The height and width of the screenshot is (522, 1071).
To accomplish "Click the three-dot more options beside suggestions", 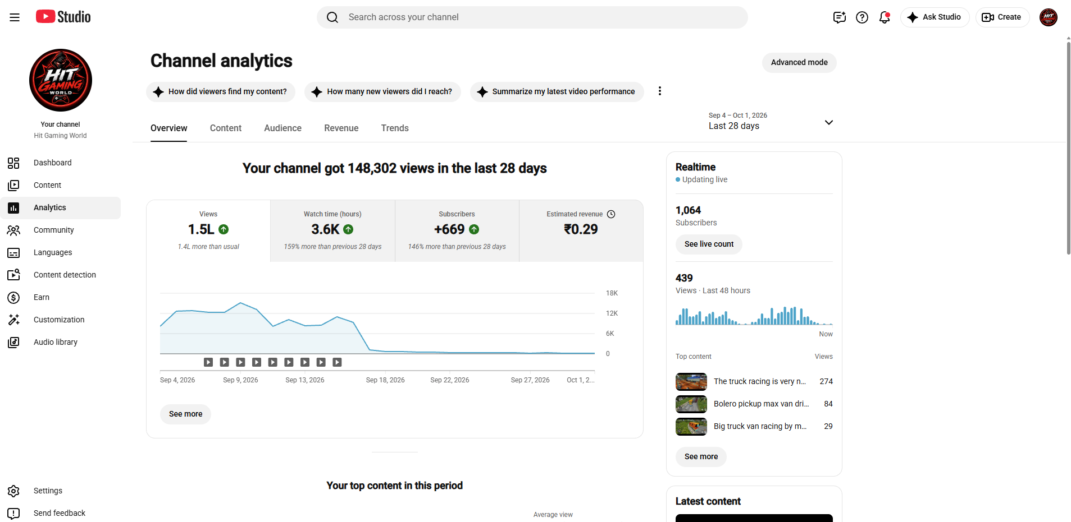I will coord(659,91).
